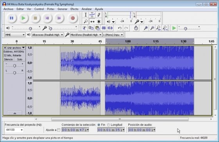Skip to start of the track
Viewport: 219px width, 142px height.
coord(47,18)
